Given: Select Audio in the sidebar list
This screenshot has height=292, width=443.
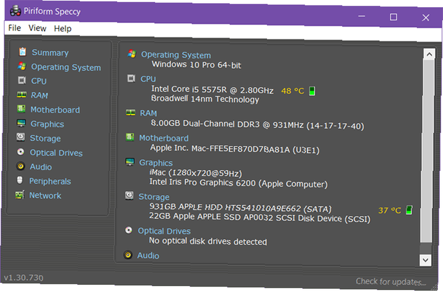Looking at the screenshot, I should (41, 167).
